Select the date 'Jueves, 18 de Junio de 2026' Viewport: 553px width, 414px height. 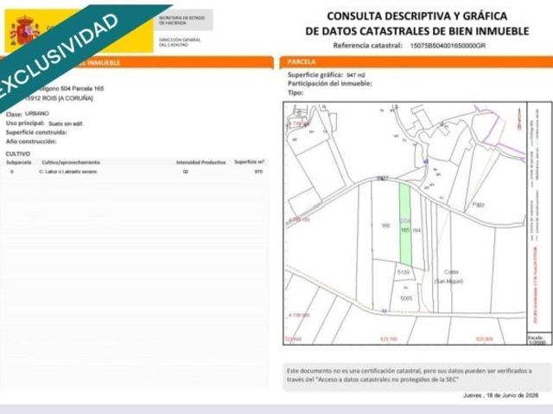(500, 396)
